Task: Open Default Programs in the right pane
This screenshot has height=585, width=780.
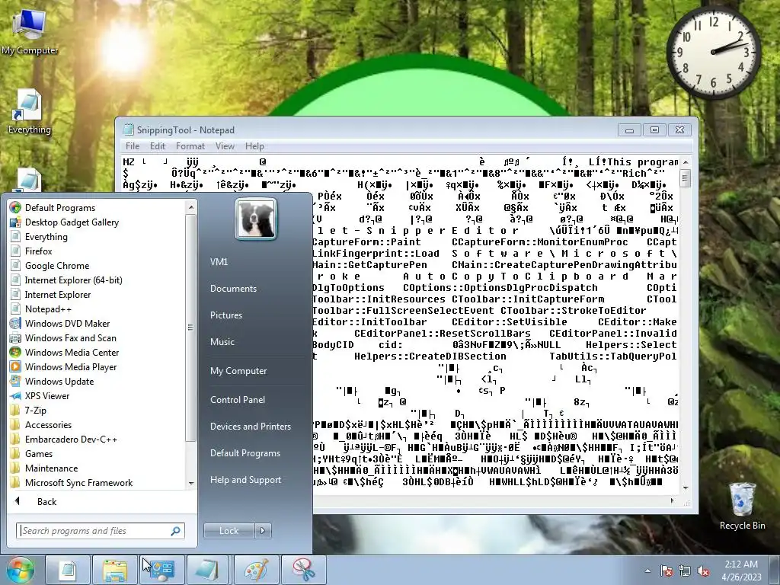Action: pos(245,453)
